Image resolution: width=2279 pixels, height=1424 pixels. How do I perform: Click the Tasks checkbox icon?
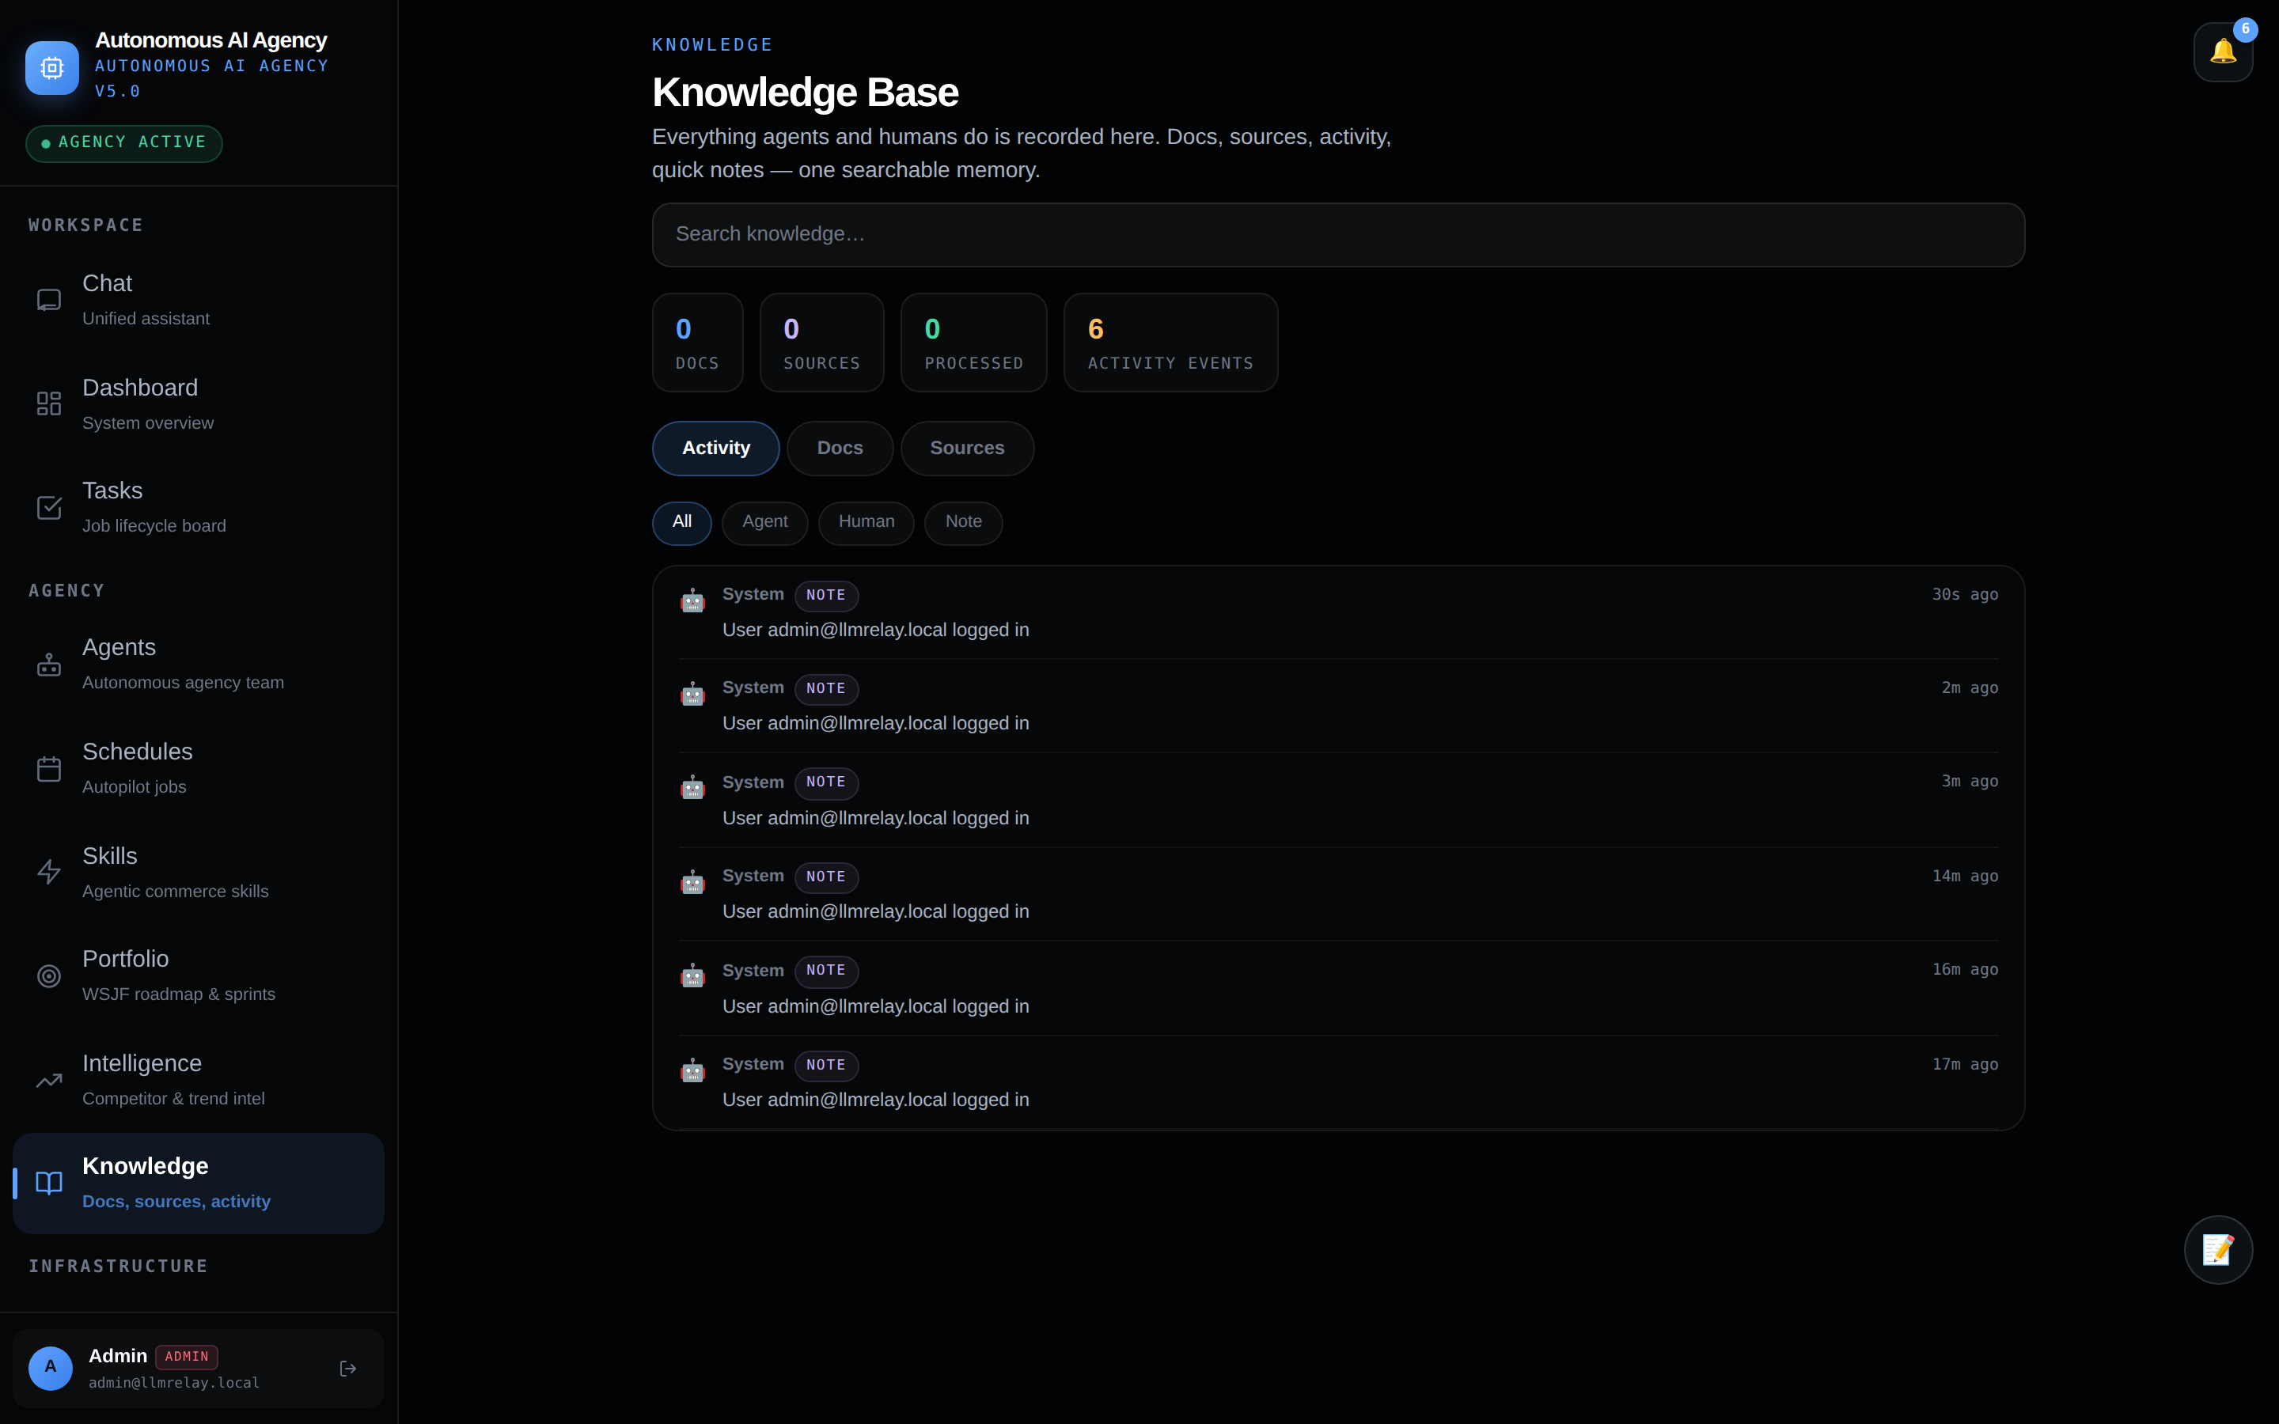pyautogui.click(x=49, y=508)
